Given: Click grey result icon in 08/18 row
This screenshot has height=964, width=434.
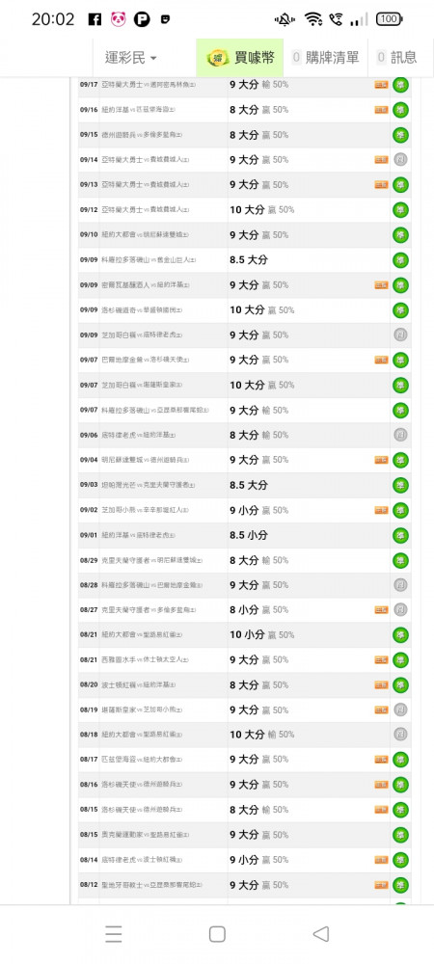Looking at the screenshot, I should point(401,735).
